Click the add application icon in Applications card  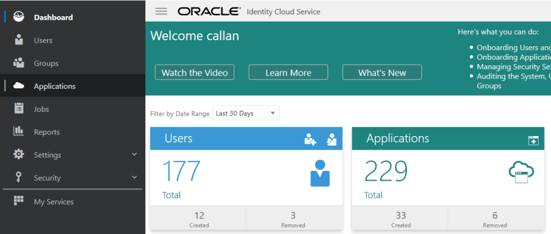[533, 140]
